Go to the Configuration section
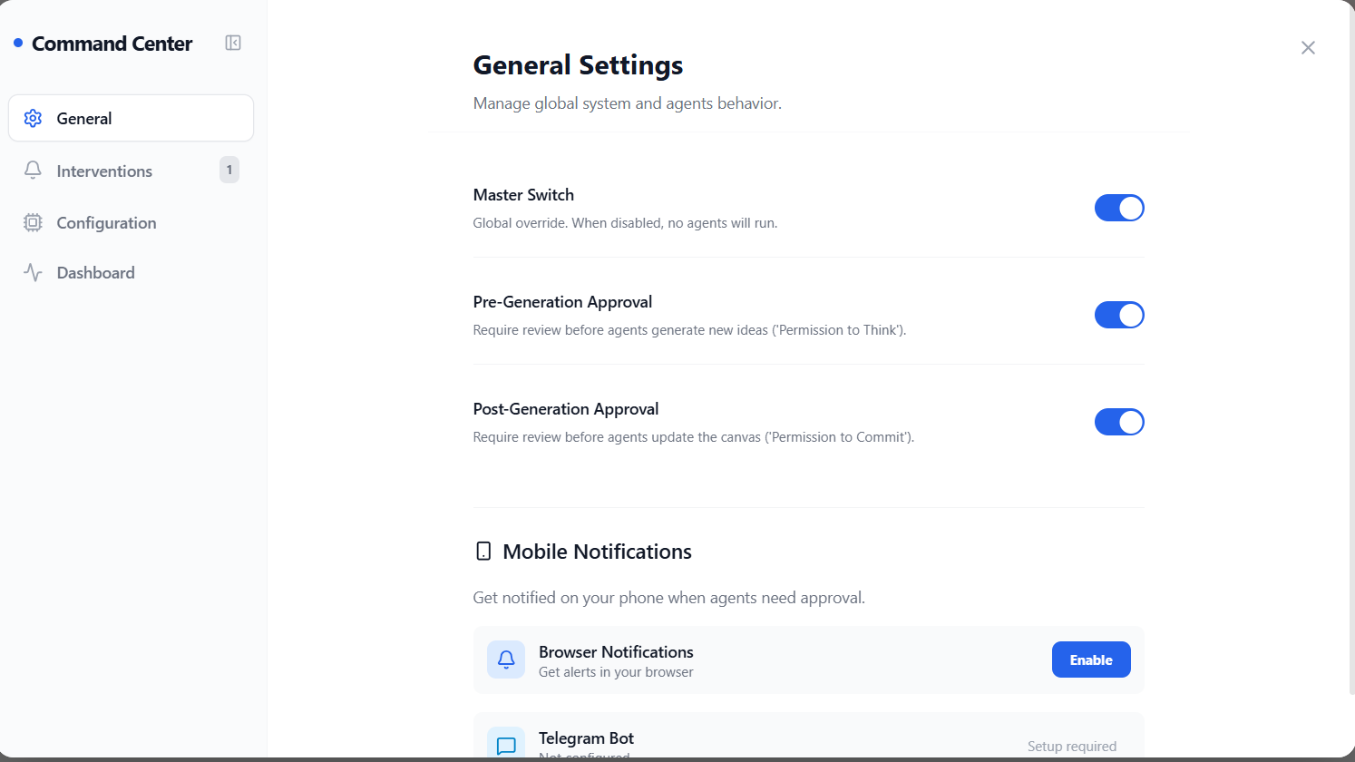The width and height of the screenshot is (1355, 762). 106,223
